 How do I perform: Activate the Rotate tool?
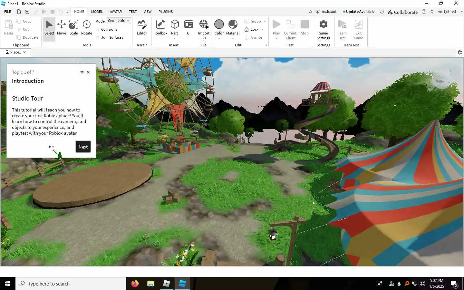(87, 28)
